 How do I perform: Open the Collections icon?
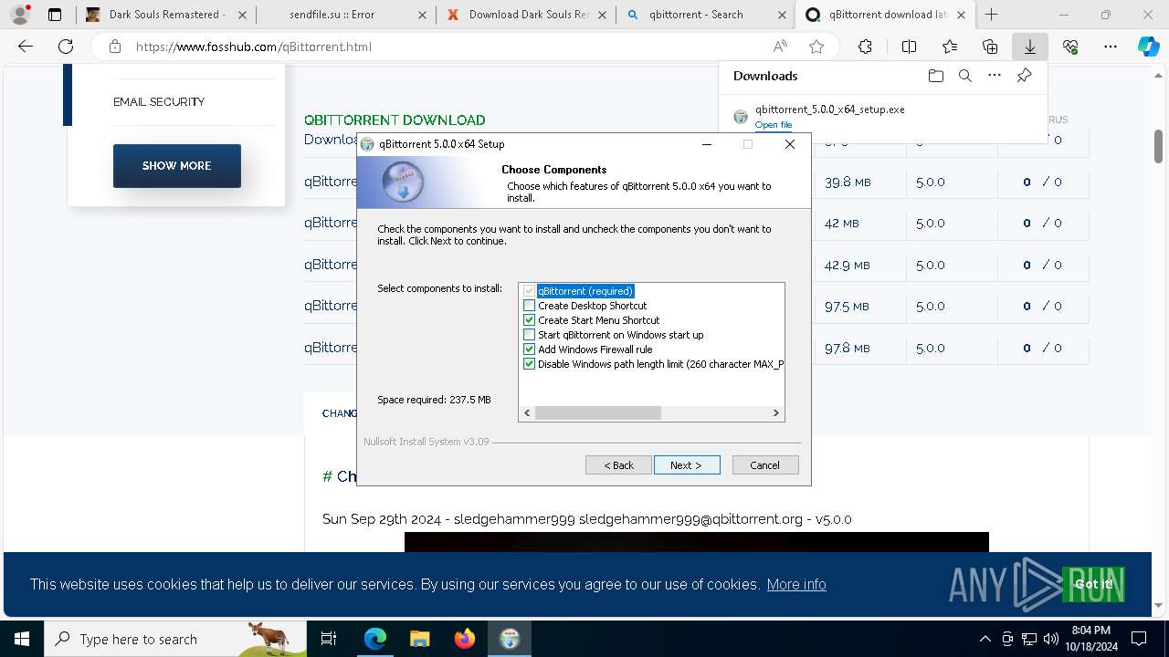[990, 47]
